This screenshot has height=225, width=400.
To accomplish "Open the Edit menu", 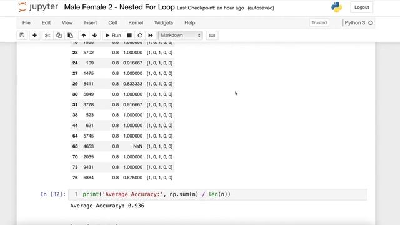I will [x=46, y=22].
